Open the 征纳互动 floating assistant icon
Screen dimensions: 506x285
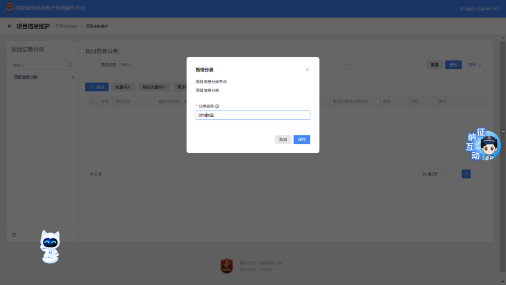pos(484,145)
